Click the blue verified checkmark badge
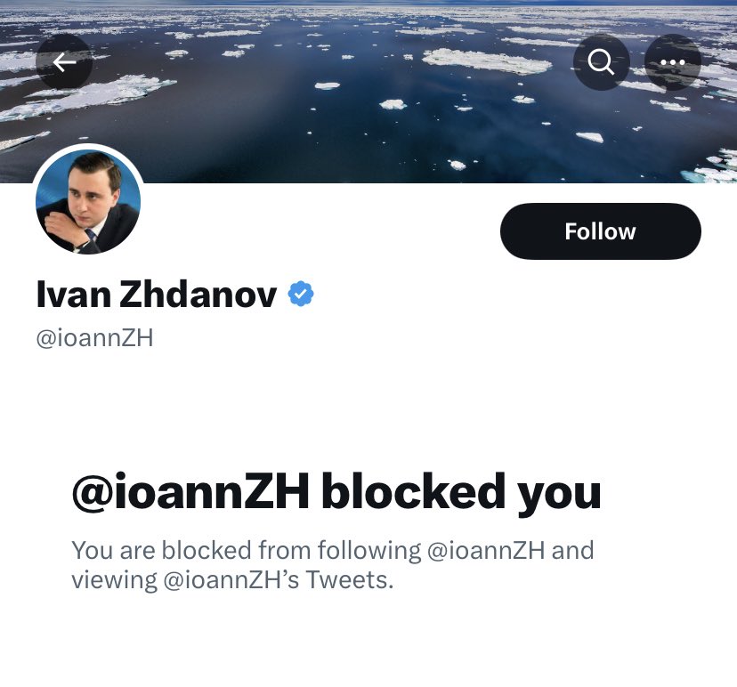The height and width of the screenshot is (687, 737). [x=300, y=294]
